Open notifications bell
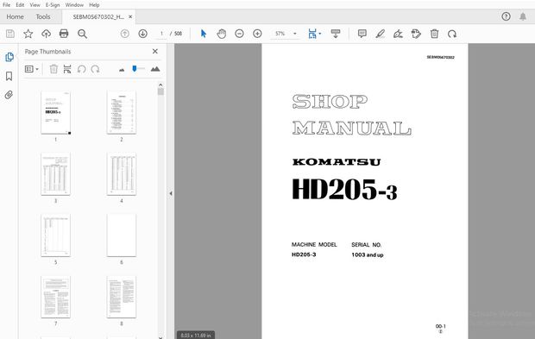Viewport: 535px width, 339px height. (x=523, y=16)
